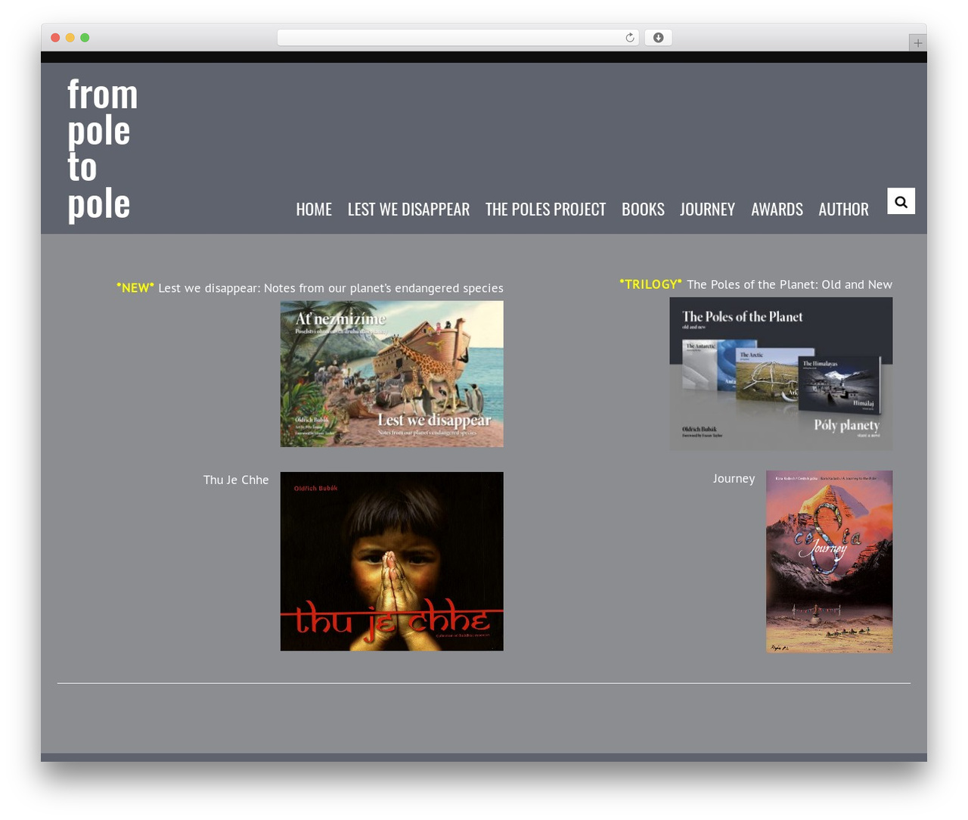Reload the page using the refresh icon

[630, 38]
